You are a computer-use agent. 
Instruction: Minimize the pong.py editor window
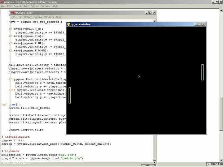[x=213, y=2]
